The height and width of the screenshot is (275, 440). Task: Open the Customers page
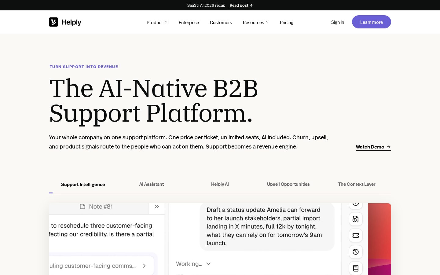coord(221,22)
